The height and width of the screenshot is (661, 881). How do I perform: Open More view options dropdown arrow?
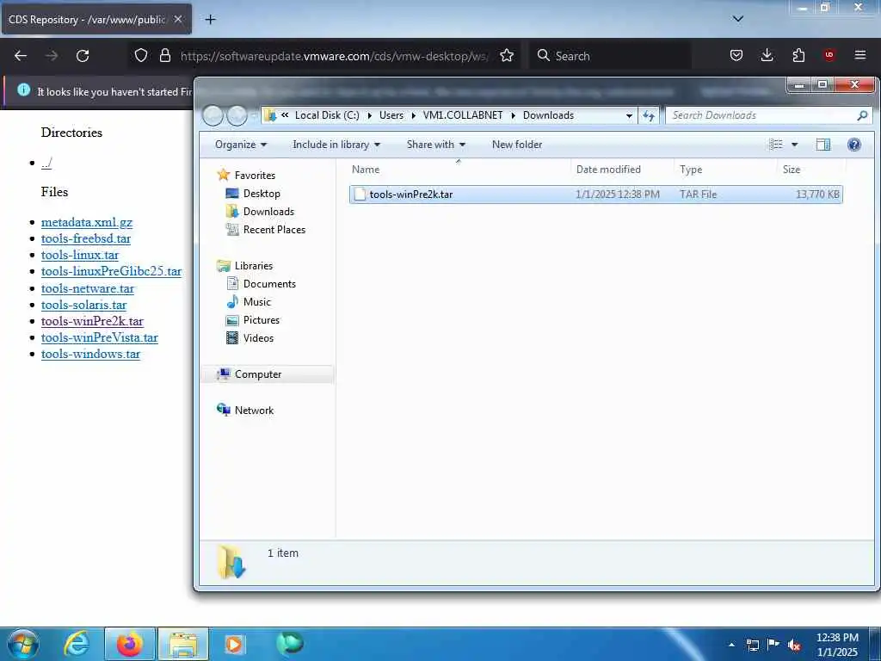point(794,145)
